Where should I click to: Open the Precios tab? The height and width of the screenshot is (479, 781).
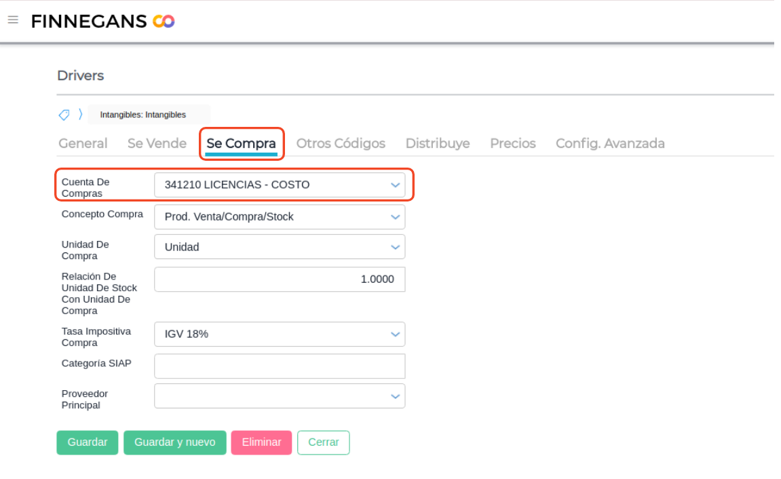pyautogui.click(x=513, y=144)
